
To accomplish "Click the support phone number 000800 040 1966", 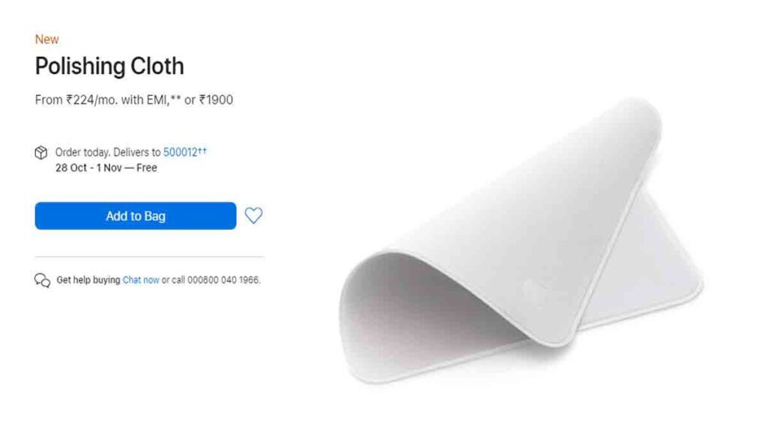I will 223,280.
